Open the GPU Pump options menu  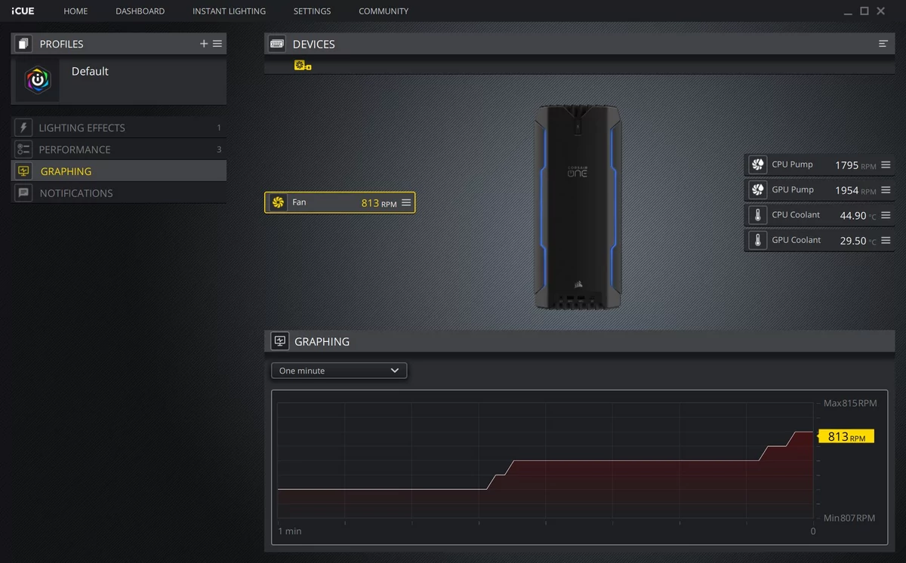point(886,189)
